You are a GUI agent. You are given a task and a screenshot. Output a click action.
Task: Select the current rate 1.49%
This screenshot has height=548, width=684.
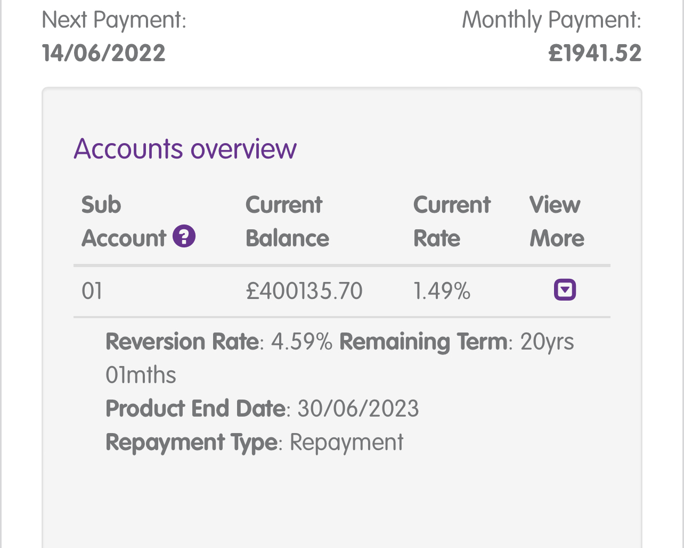pyautogui.click(x=442, y=291)
